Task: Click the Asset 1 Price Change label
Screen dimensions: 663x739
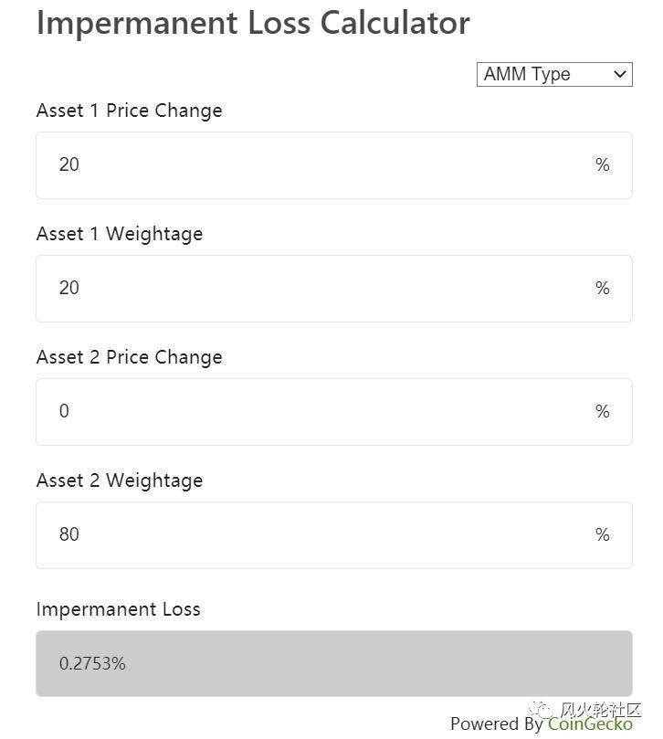Action: coord(129,111)
